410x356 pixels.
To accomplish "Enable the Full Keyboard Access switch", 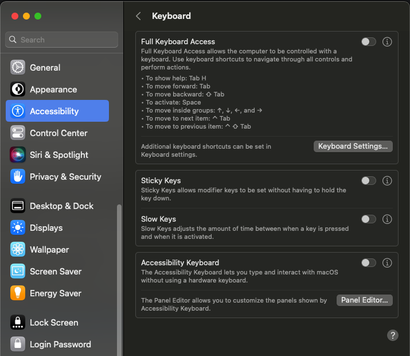I will [369, 42].
